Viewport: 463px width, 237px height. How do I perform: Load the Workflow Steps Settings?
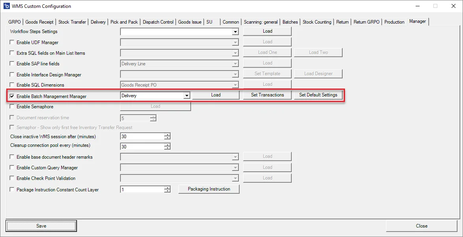[x=267, y=31]
